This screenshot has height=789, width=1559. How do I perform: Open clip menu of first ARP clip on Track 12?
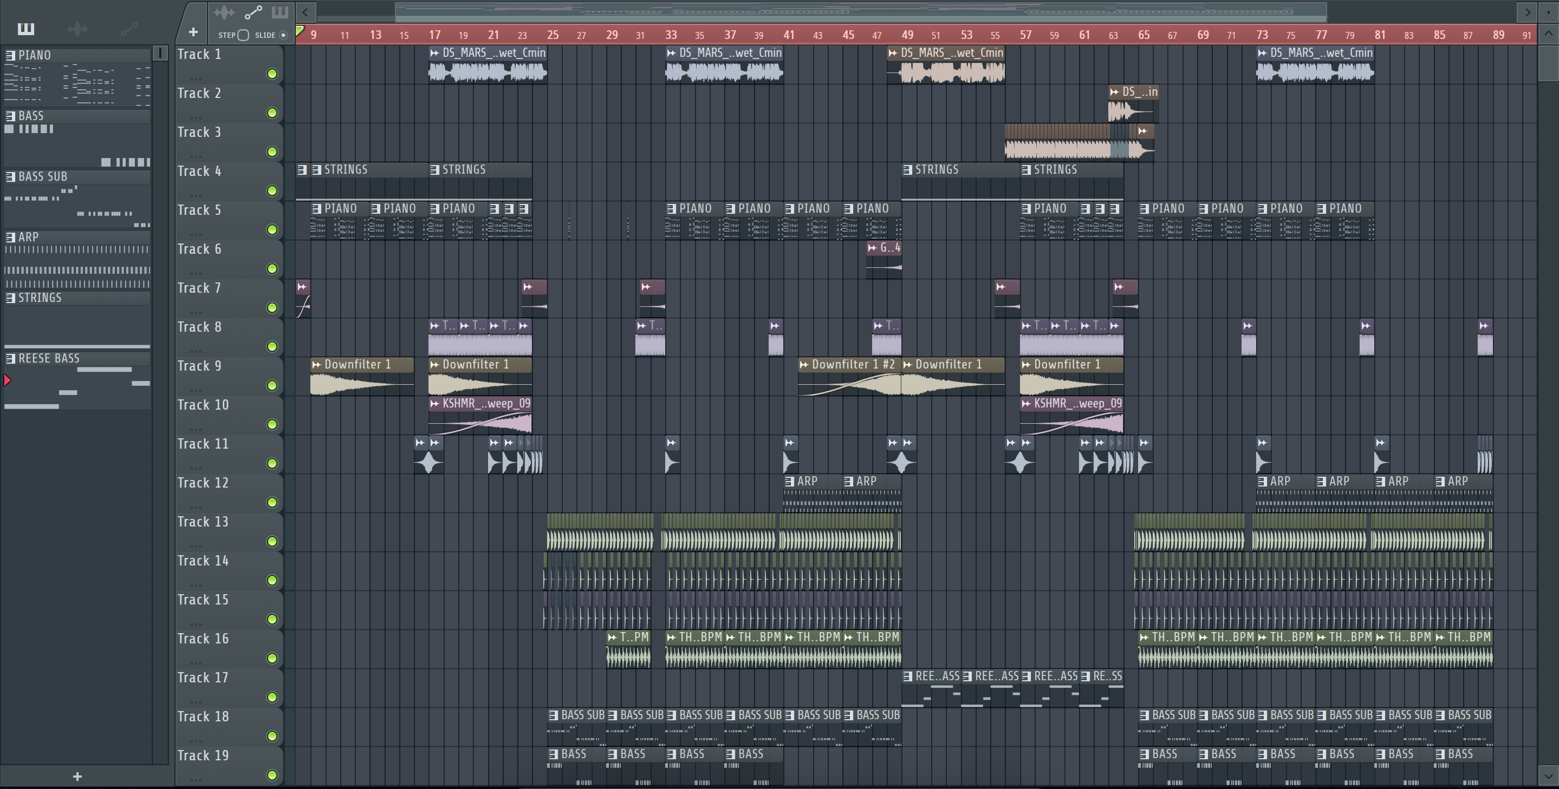point(789,482)
